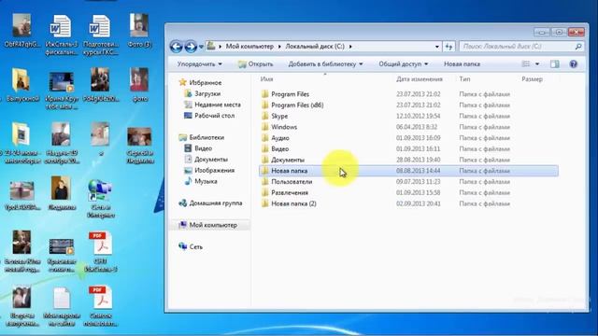Refresh the Локальный диск (C:) folder view
The width and height of the screenshot is (598, 336).
point(448,47)
